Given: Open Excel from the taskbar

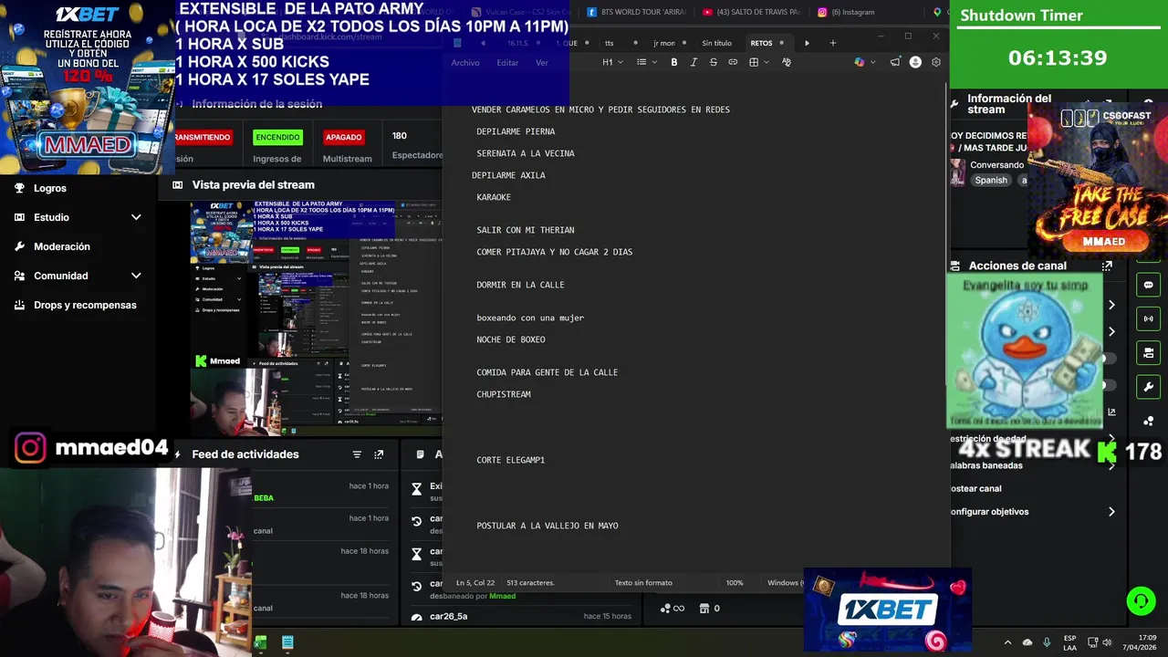Looking at the screenshot, I should tap(261, 642).
